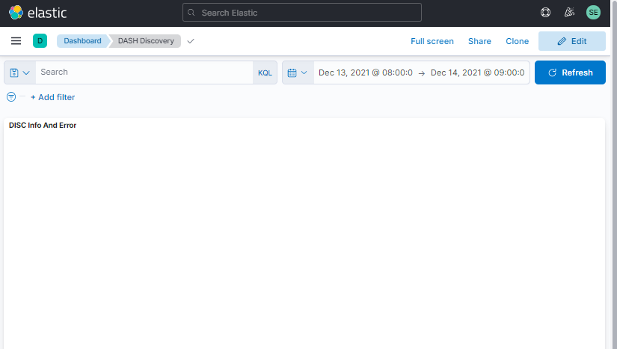The image size is (617, 349).
Task: Add a filter
Action: click(x=53, y=97)
